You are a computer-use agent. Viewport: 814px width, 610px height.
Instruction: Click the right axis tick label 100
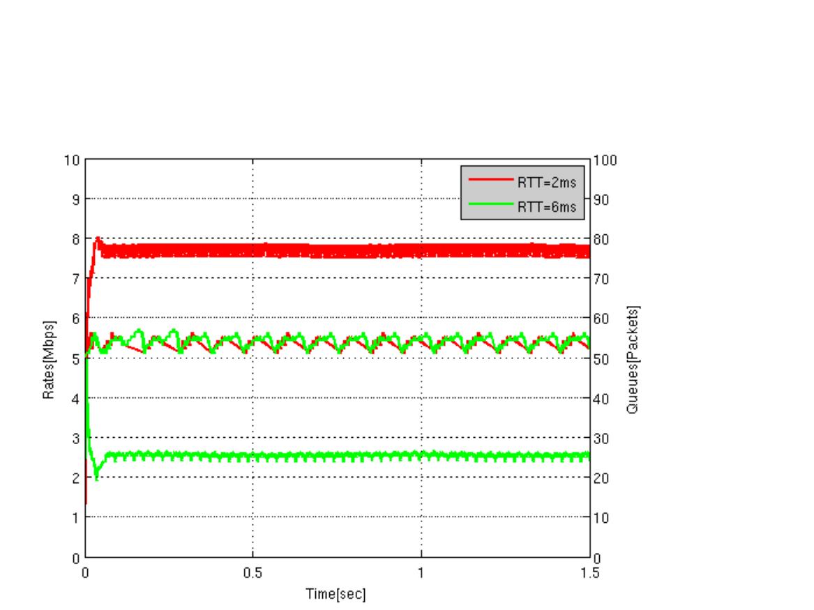pos(605,160)
